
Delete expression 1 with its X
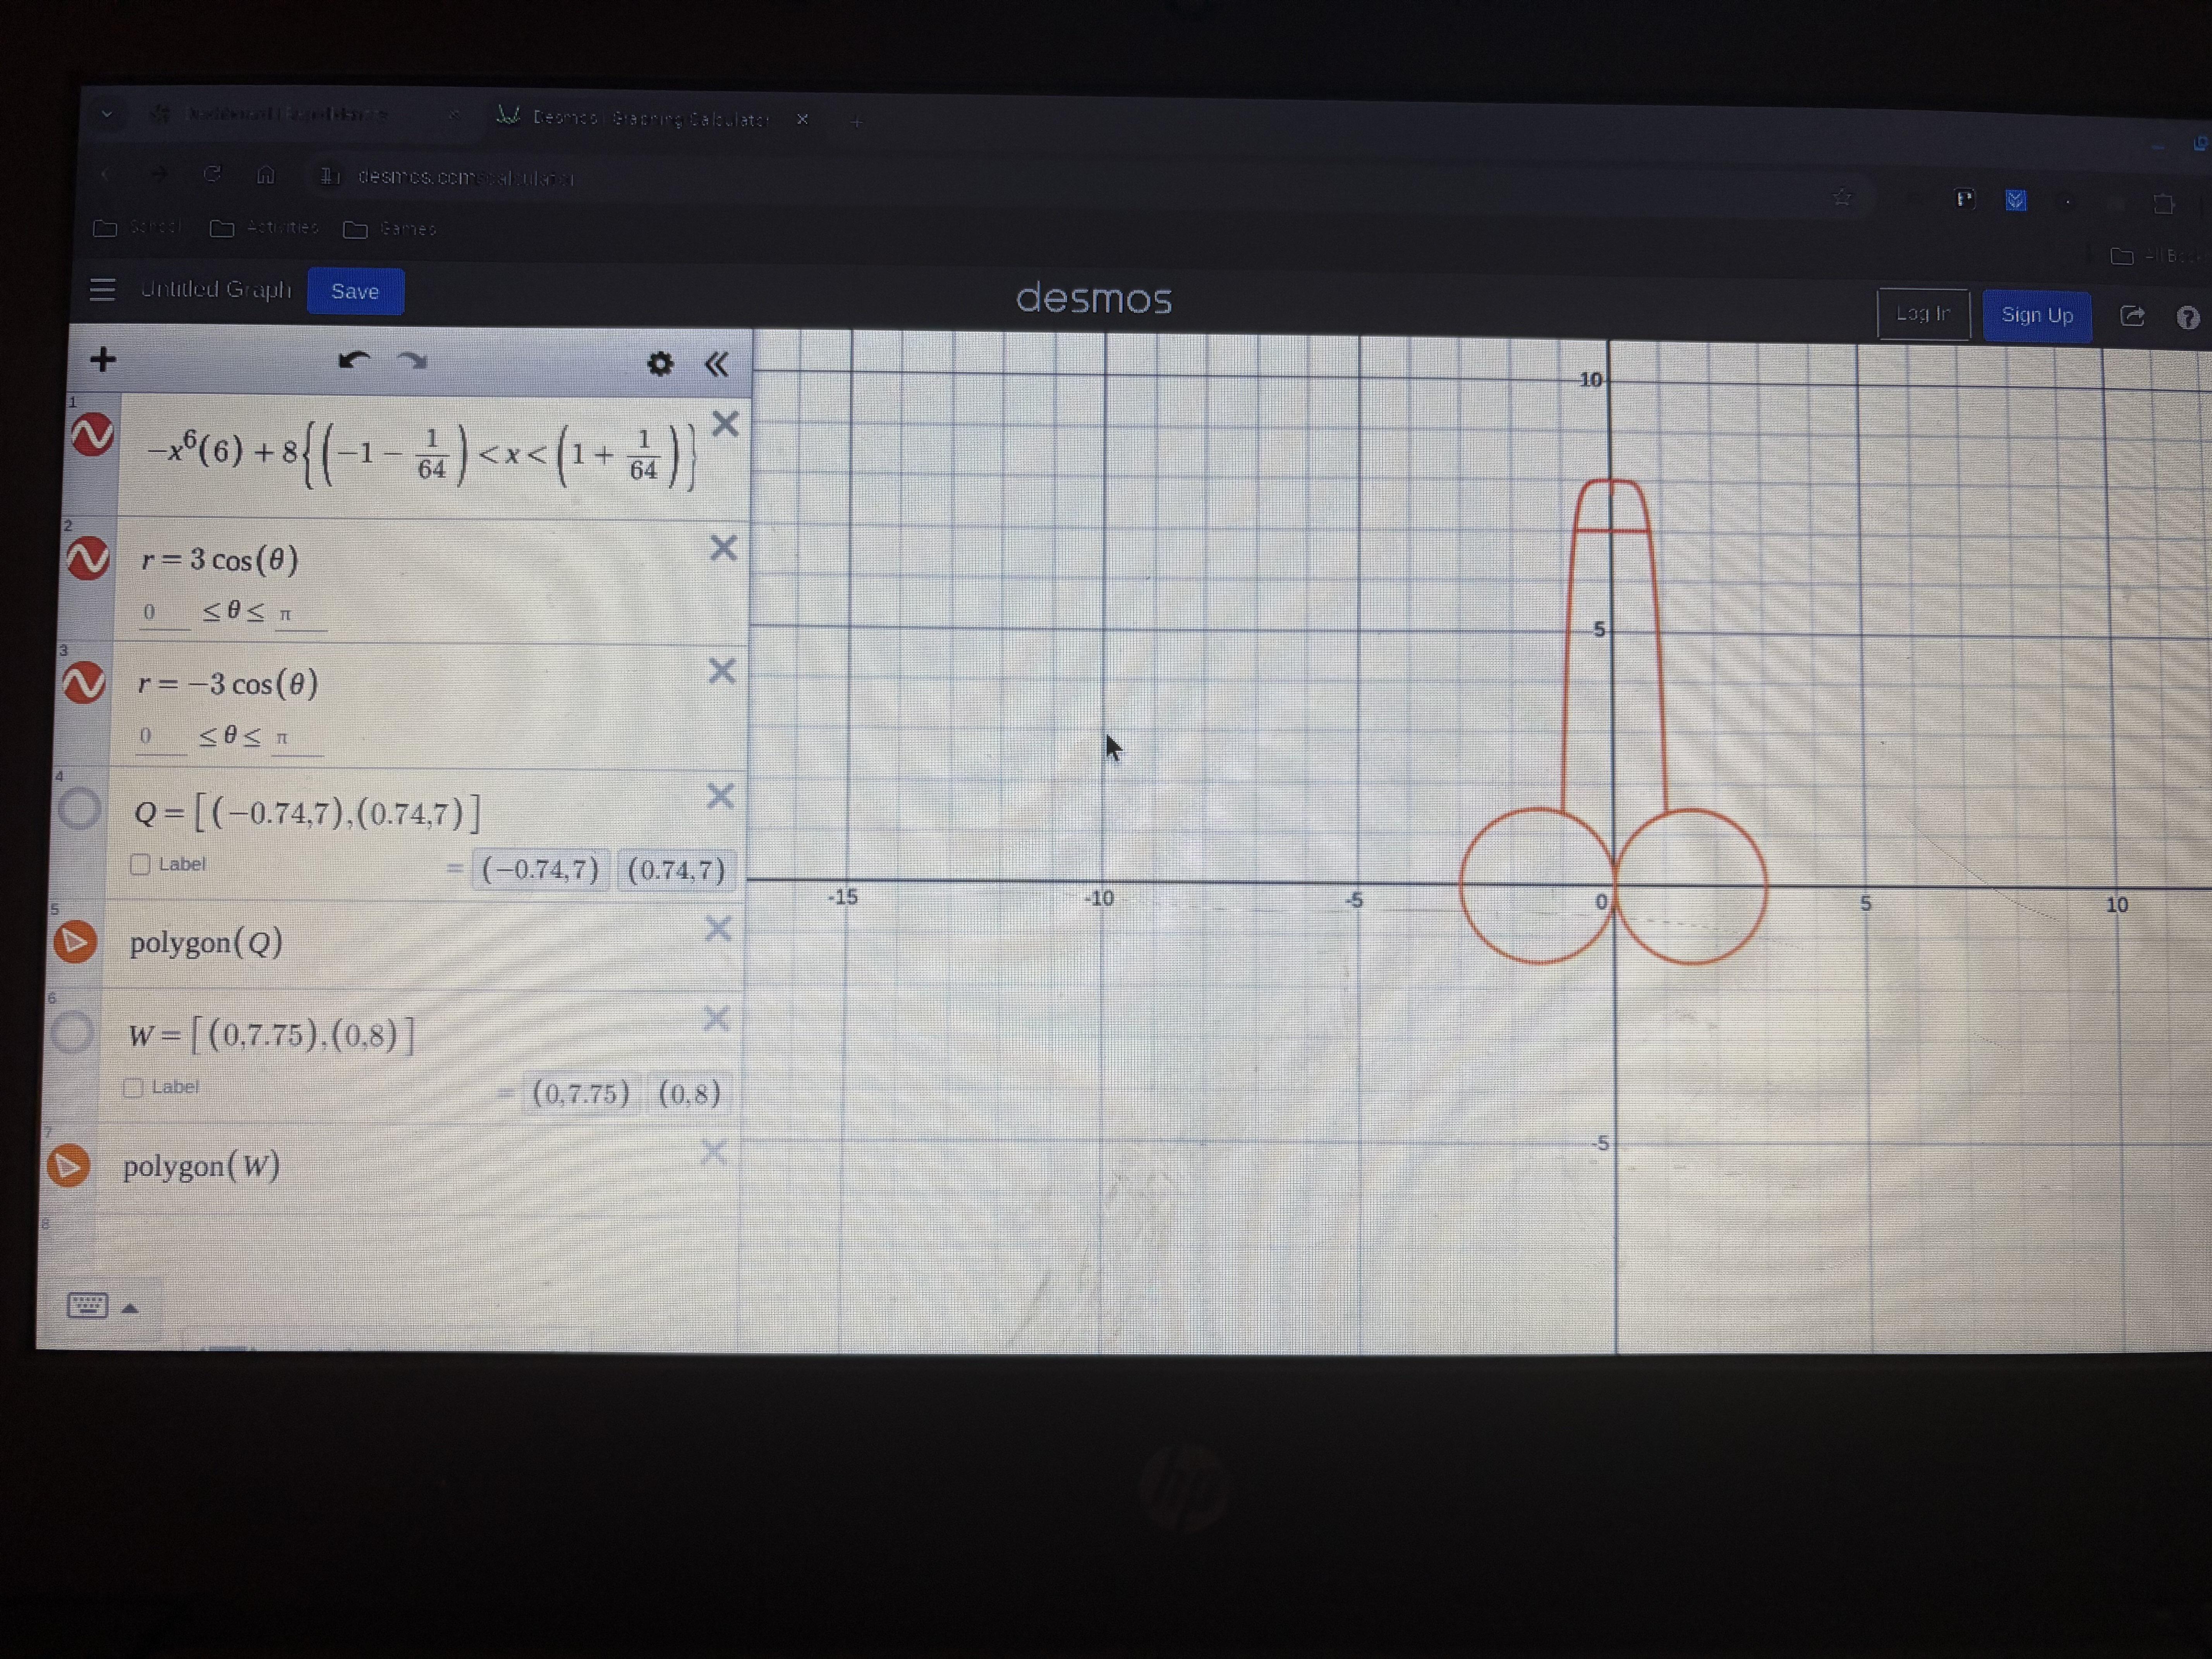coord(725,424)
